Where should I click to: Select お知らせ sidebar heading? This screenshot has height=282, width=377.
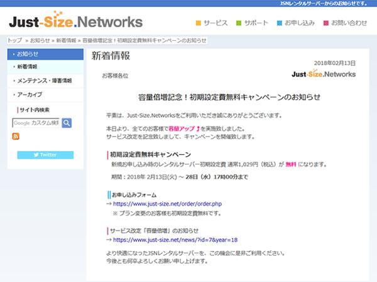point(45,54)
